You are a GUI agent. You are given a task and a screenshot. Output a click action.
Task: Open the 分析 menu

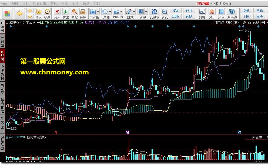(x=25, y=3)
